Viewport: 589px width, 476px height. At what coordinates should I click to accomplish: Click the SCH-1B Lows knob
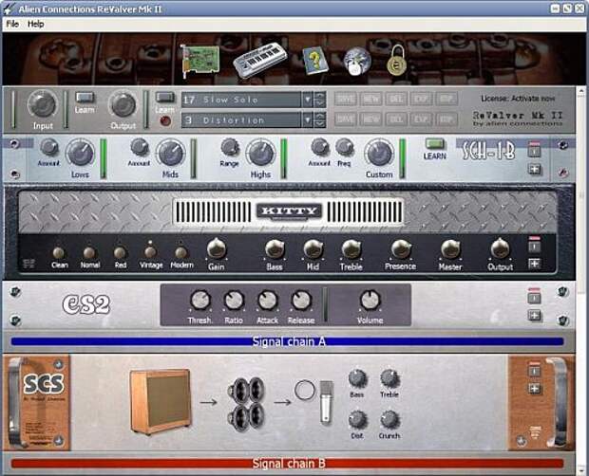pyautogui.click(x=80, y=153)
